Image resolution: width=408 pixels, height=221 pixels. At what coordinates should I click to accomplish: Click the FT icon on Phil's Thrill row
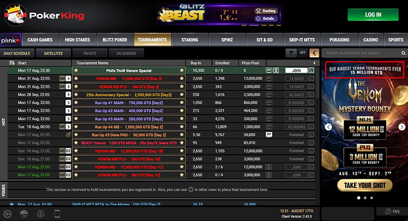click(x=269, y=71)
